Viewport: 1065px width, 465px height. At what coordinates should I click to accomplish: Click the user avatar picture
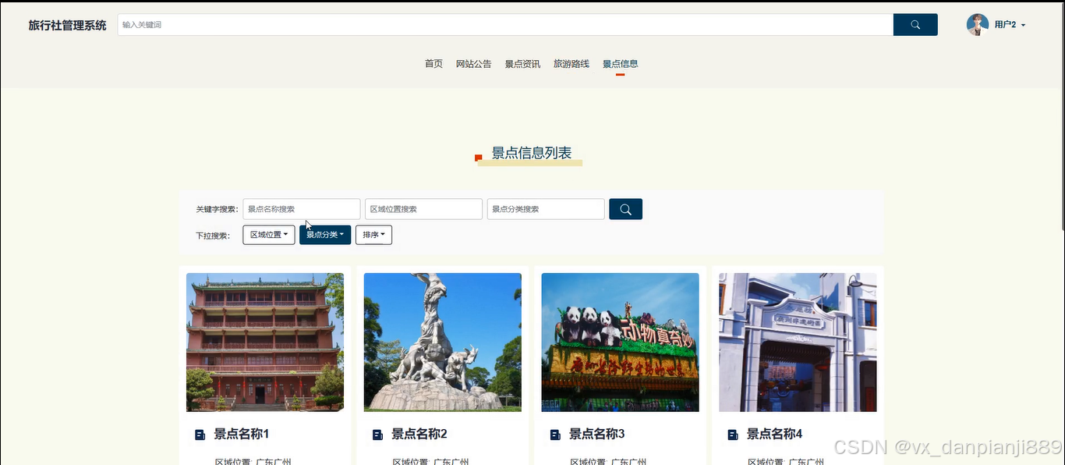point(978,25)
